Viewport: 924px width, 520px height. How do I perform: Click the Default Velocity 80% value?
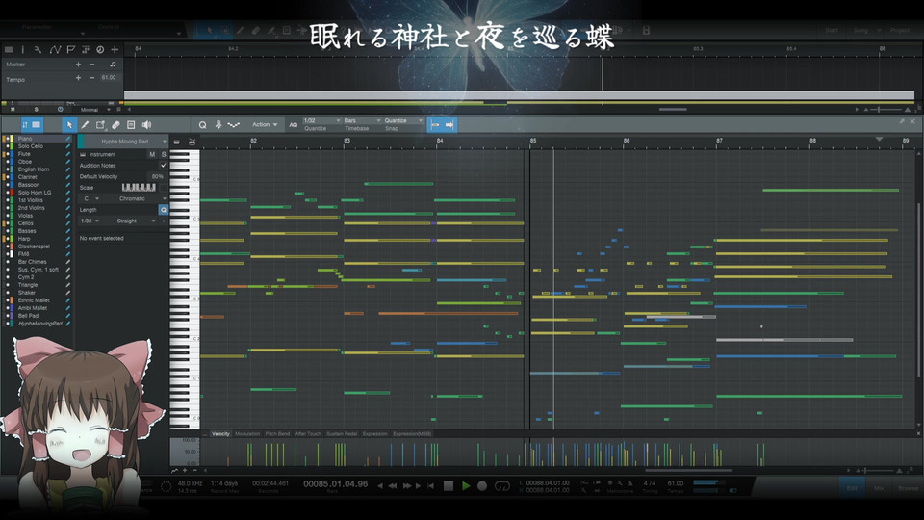pos(158,177)
